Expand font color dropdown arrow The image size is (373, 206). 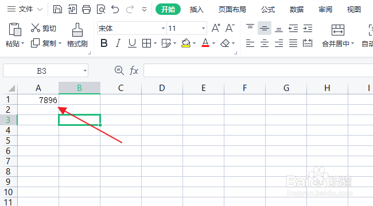pos(213,43)
